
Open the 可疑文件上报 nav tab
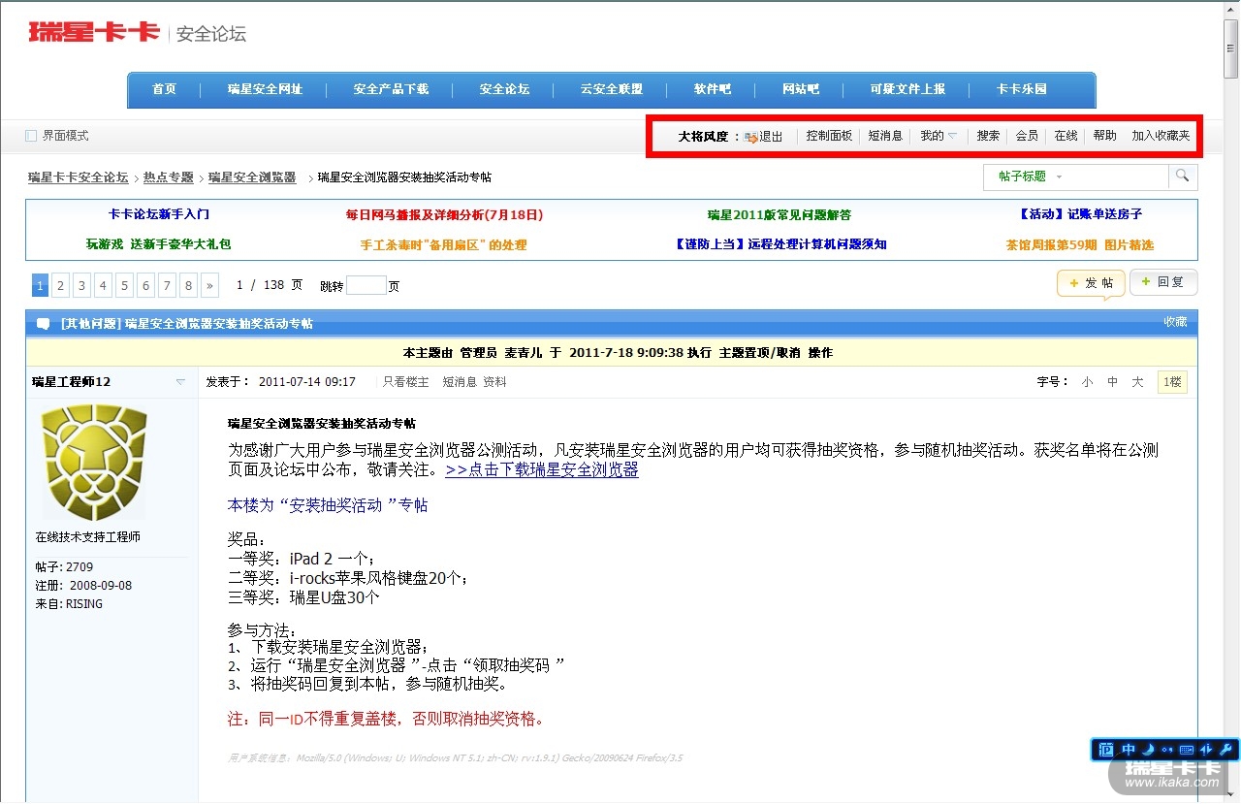click(x=907, y=89)
